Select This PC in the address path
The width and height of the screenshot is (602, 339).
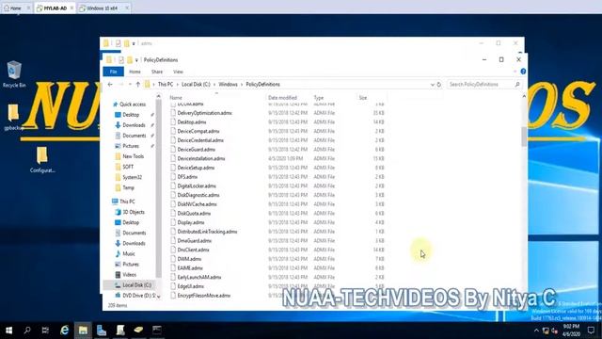click(166, 84)
